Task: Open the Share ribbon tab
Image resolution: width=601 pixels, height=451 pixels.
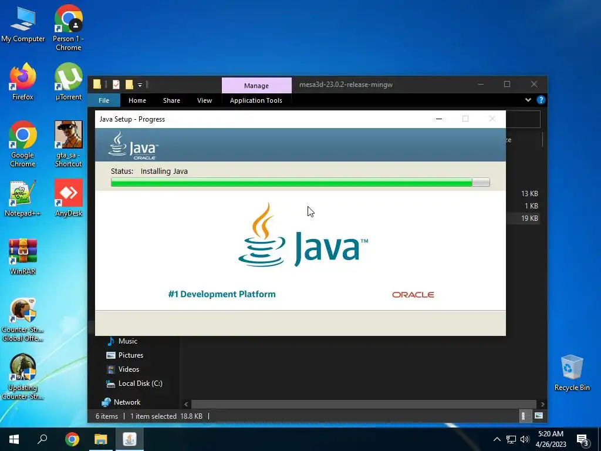Action: coord(171,100)
